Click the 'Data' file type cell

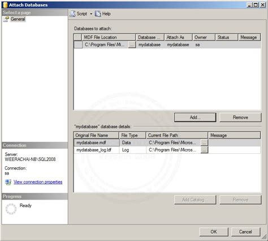(x=133, y=143)
